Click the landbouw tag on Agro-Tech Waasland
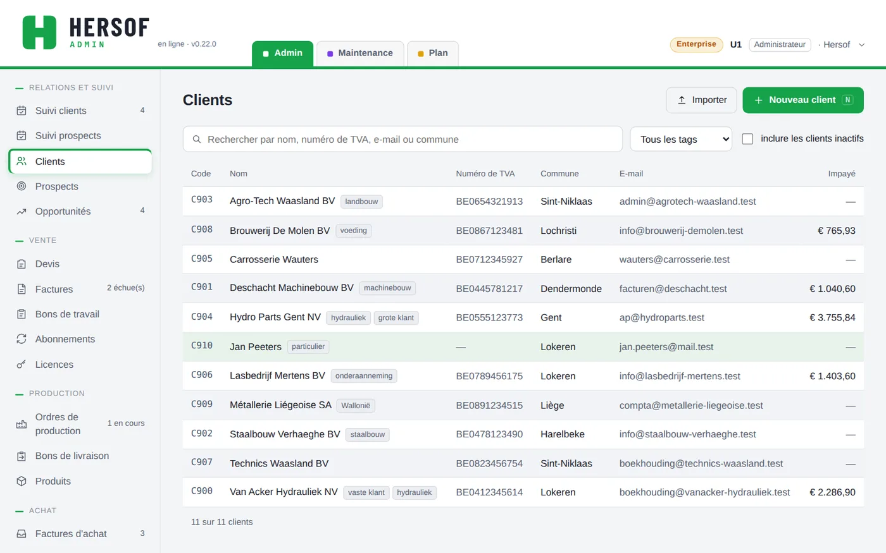Image resolution: width=886 pixels, height=553 pixels. 361,202
